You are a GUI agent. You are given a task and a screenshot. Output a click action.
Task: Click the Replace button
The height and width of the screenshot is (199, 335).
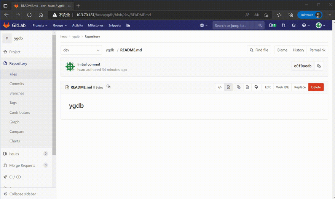click(300, 87)
